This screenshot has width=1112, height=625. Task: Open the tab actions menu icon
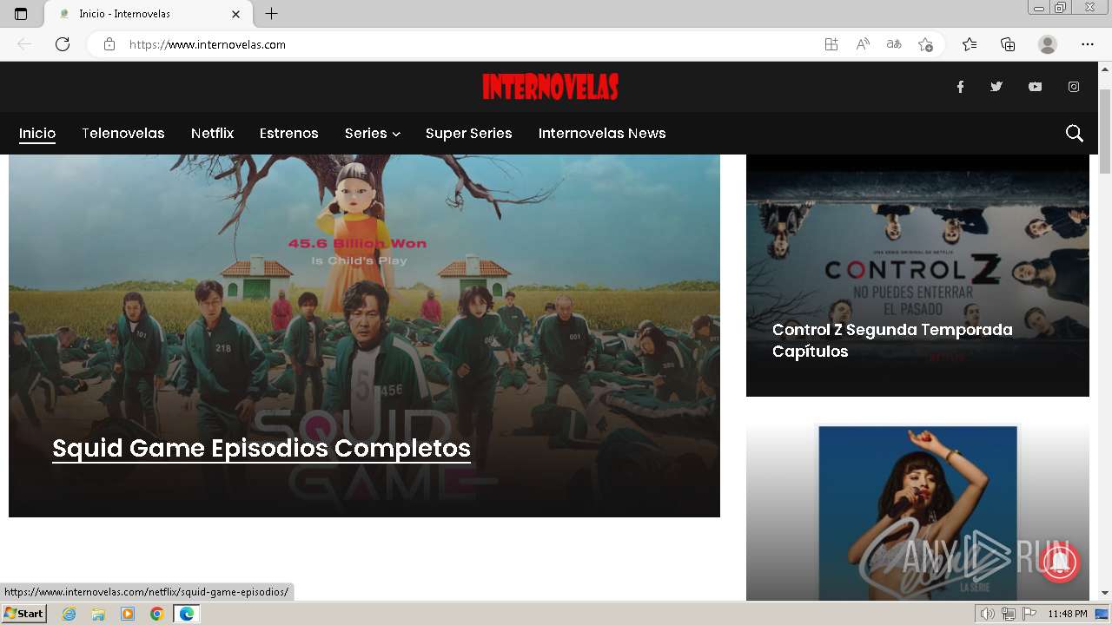click(x=21, y=14)
